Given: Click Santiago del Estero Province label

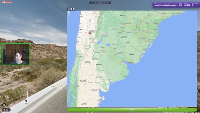Looking at the screenshot, I should coord(105,35).
